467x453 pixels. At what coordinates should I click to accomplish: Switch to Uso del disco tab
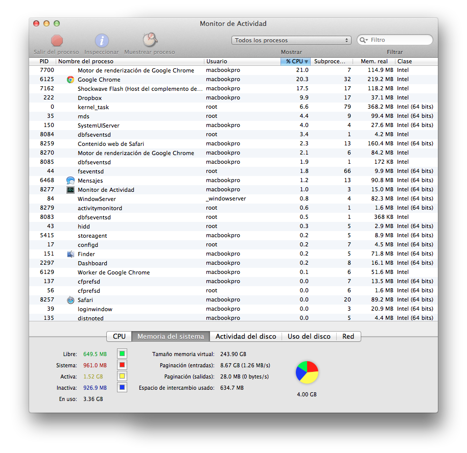[309, 336]
